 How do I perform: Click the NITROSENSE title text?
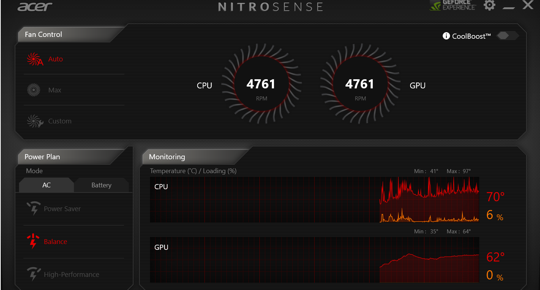click(x=271, y=7)
